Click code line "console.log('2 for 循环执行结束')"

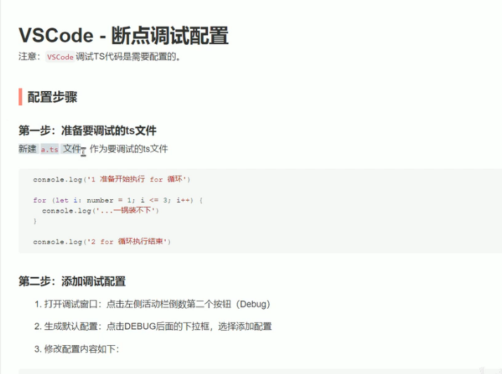click(102, 241)
